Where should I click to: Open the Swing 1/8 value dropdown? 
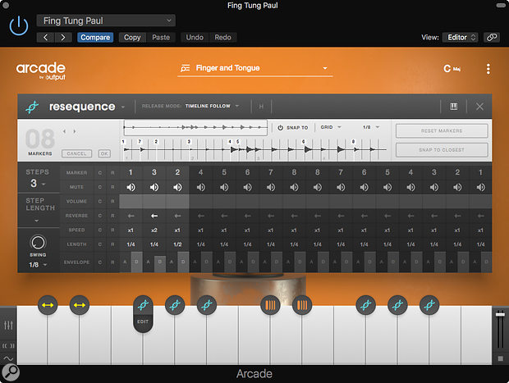(x=38, y=265)
